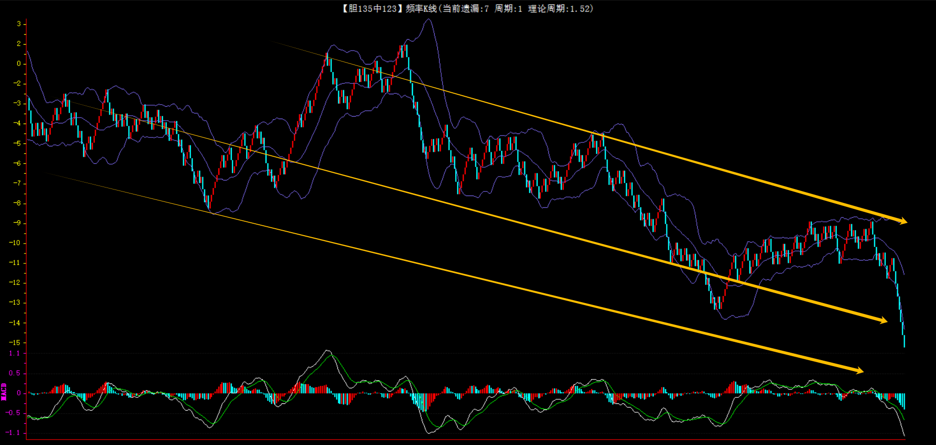Click the -13 label on the price axis
The height and width of the screenshot is (445, 936).
pos(15,303)
